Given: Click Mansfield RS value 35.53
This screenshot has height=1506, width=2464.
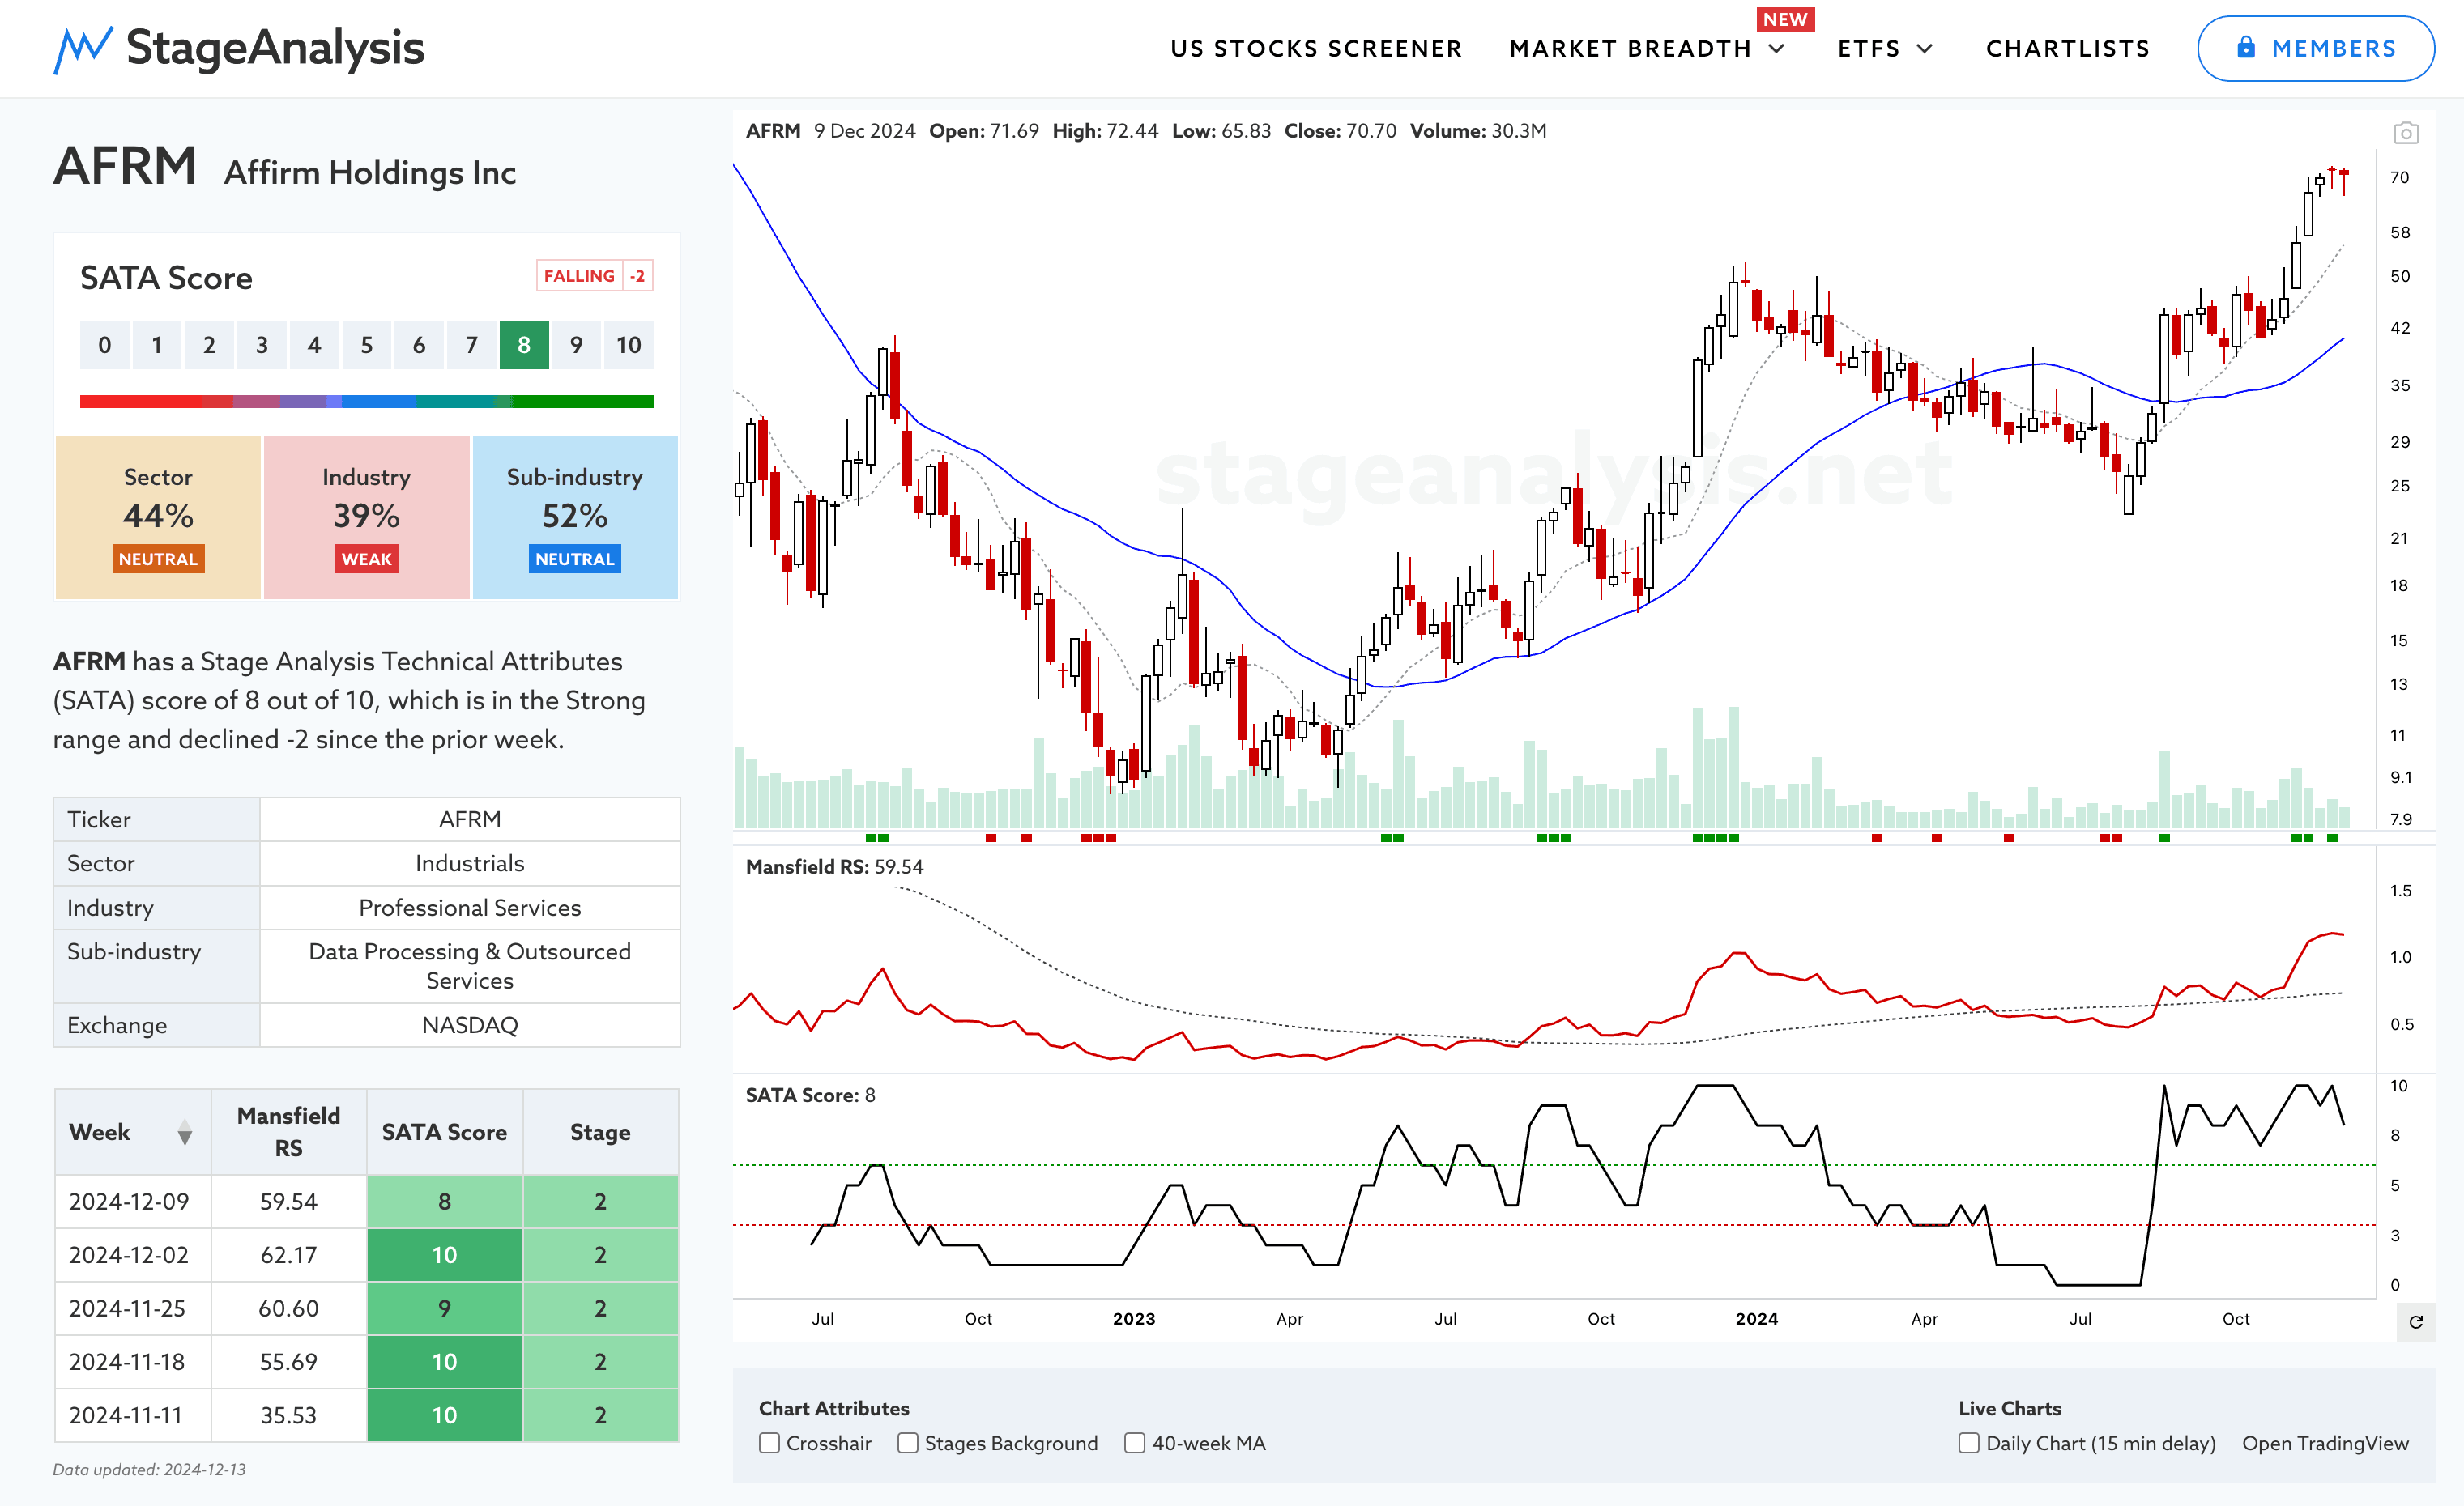Looking at the screenshot, I should (288, 1415).
